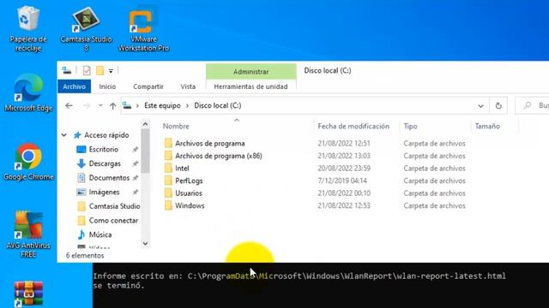Click the New folder quick access toolbar icon
549x308 pixels.
click(100, 70)
